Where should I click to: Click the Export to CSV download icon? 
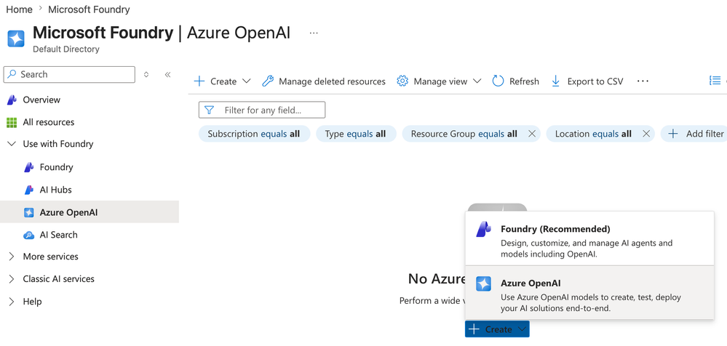(556, 81)
